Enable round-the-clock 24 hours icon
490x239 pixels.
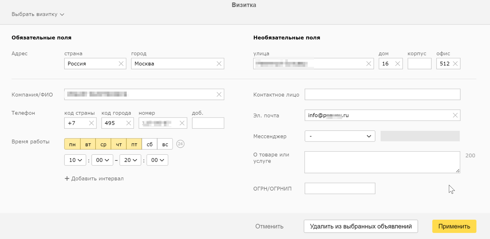pyautogui.click(x=180, y=144)
